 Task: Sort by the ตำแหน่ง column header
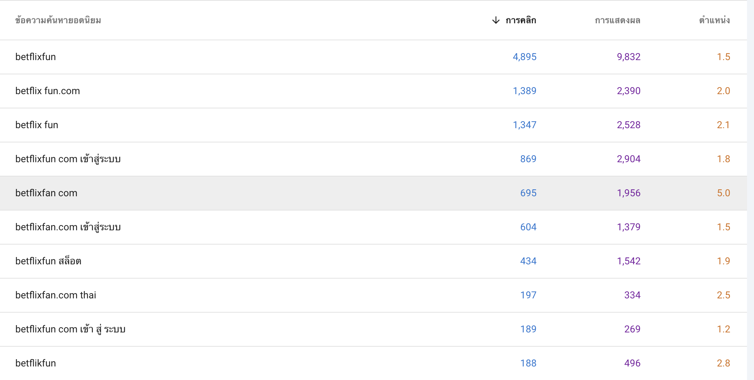pyautogui.click(x=715, y=20)
